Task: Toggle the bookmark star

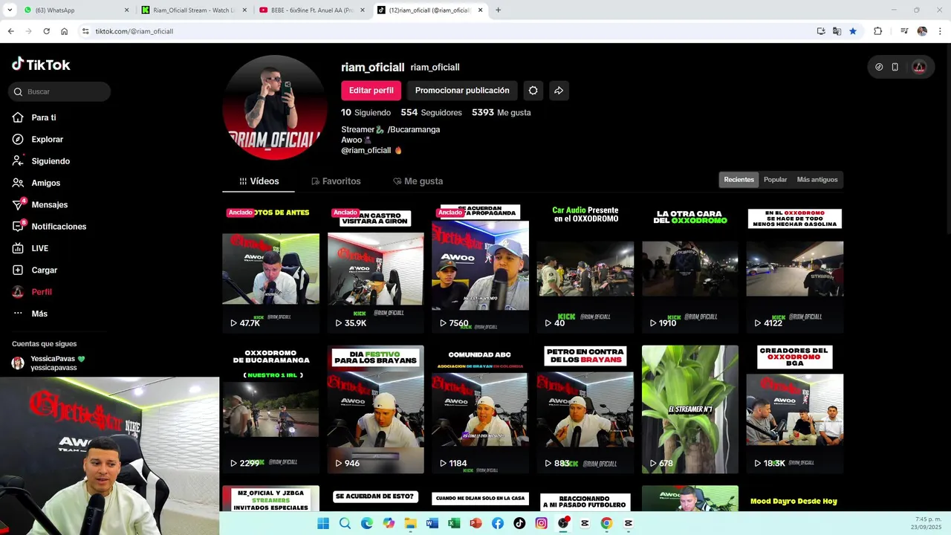Action: pyautogui.click(x=853, y=31)
